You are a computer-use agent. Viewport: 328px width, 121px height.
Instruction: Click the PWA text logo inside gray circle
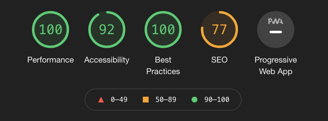(x=275, y=21)
